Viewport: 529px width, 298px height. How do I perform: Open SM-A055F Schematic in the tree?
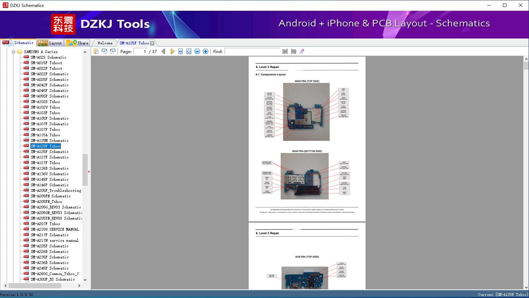pyautogui.click(x=49, y=96)
